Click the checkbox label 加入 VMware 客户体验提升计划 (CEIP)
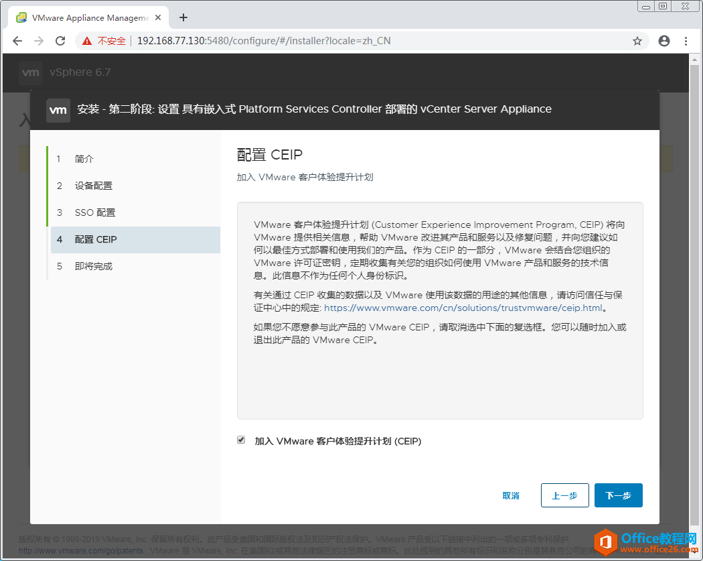 [338, 441]
